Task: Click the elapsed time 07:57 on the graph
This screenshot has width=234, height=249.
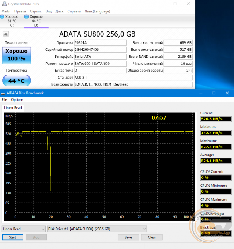Action: (159, 118)
